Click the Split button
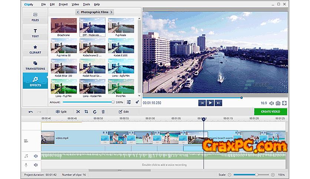Image resolution: width=310 pixels, height=179 pixels. tap(61, 112)
